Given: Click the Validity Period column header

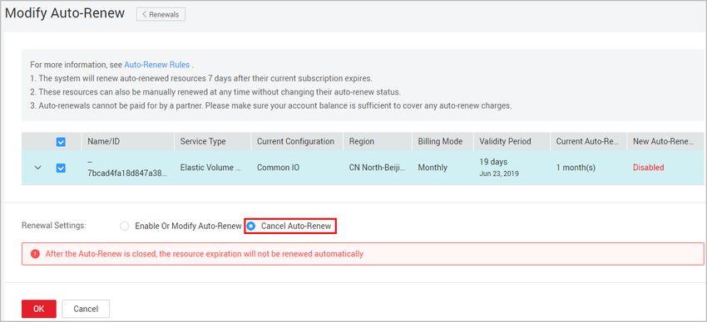Looking at the screenshot, I should tap(505, 141).
